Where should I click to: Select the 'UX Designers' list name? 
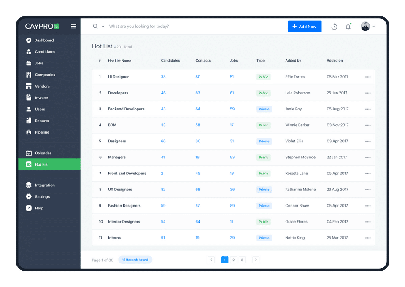120,190
